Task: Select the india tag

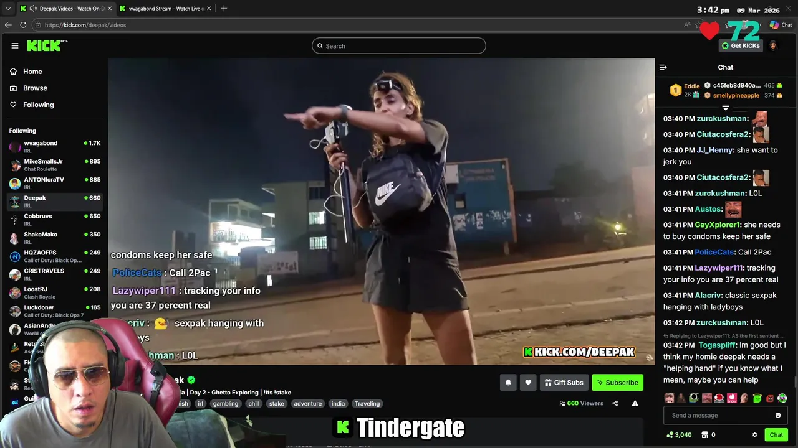Action: tap(338, 403)
